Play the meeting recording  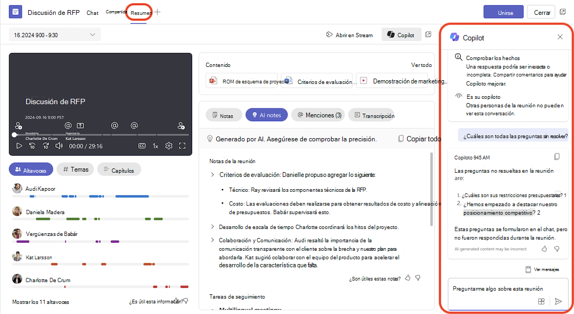[x=19, y=146]
